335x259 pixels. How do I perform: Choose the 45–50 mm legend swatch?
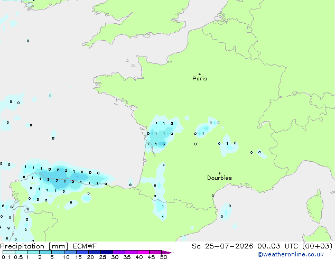tap(155, 252)
